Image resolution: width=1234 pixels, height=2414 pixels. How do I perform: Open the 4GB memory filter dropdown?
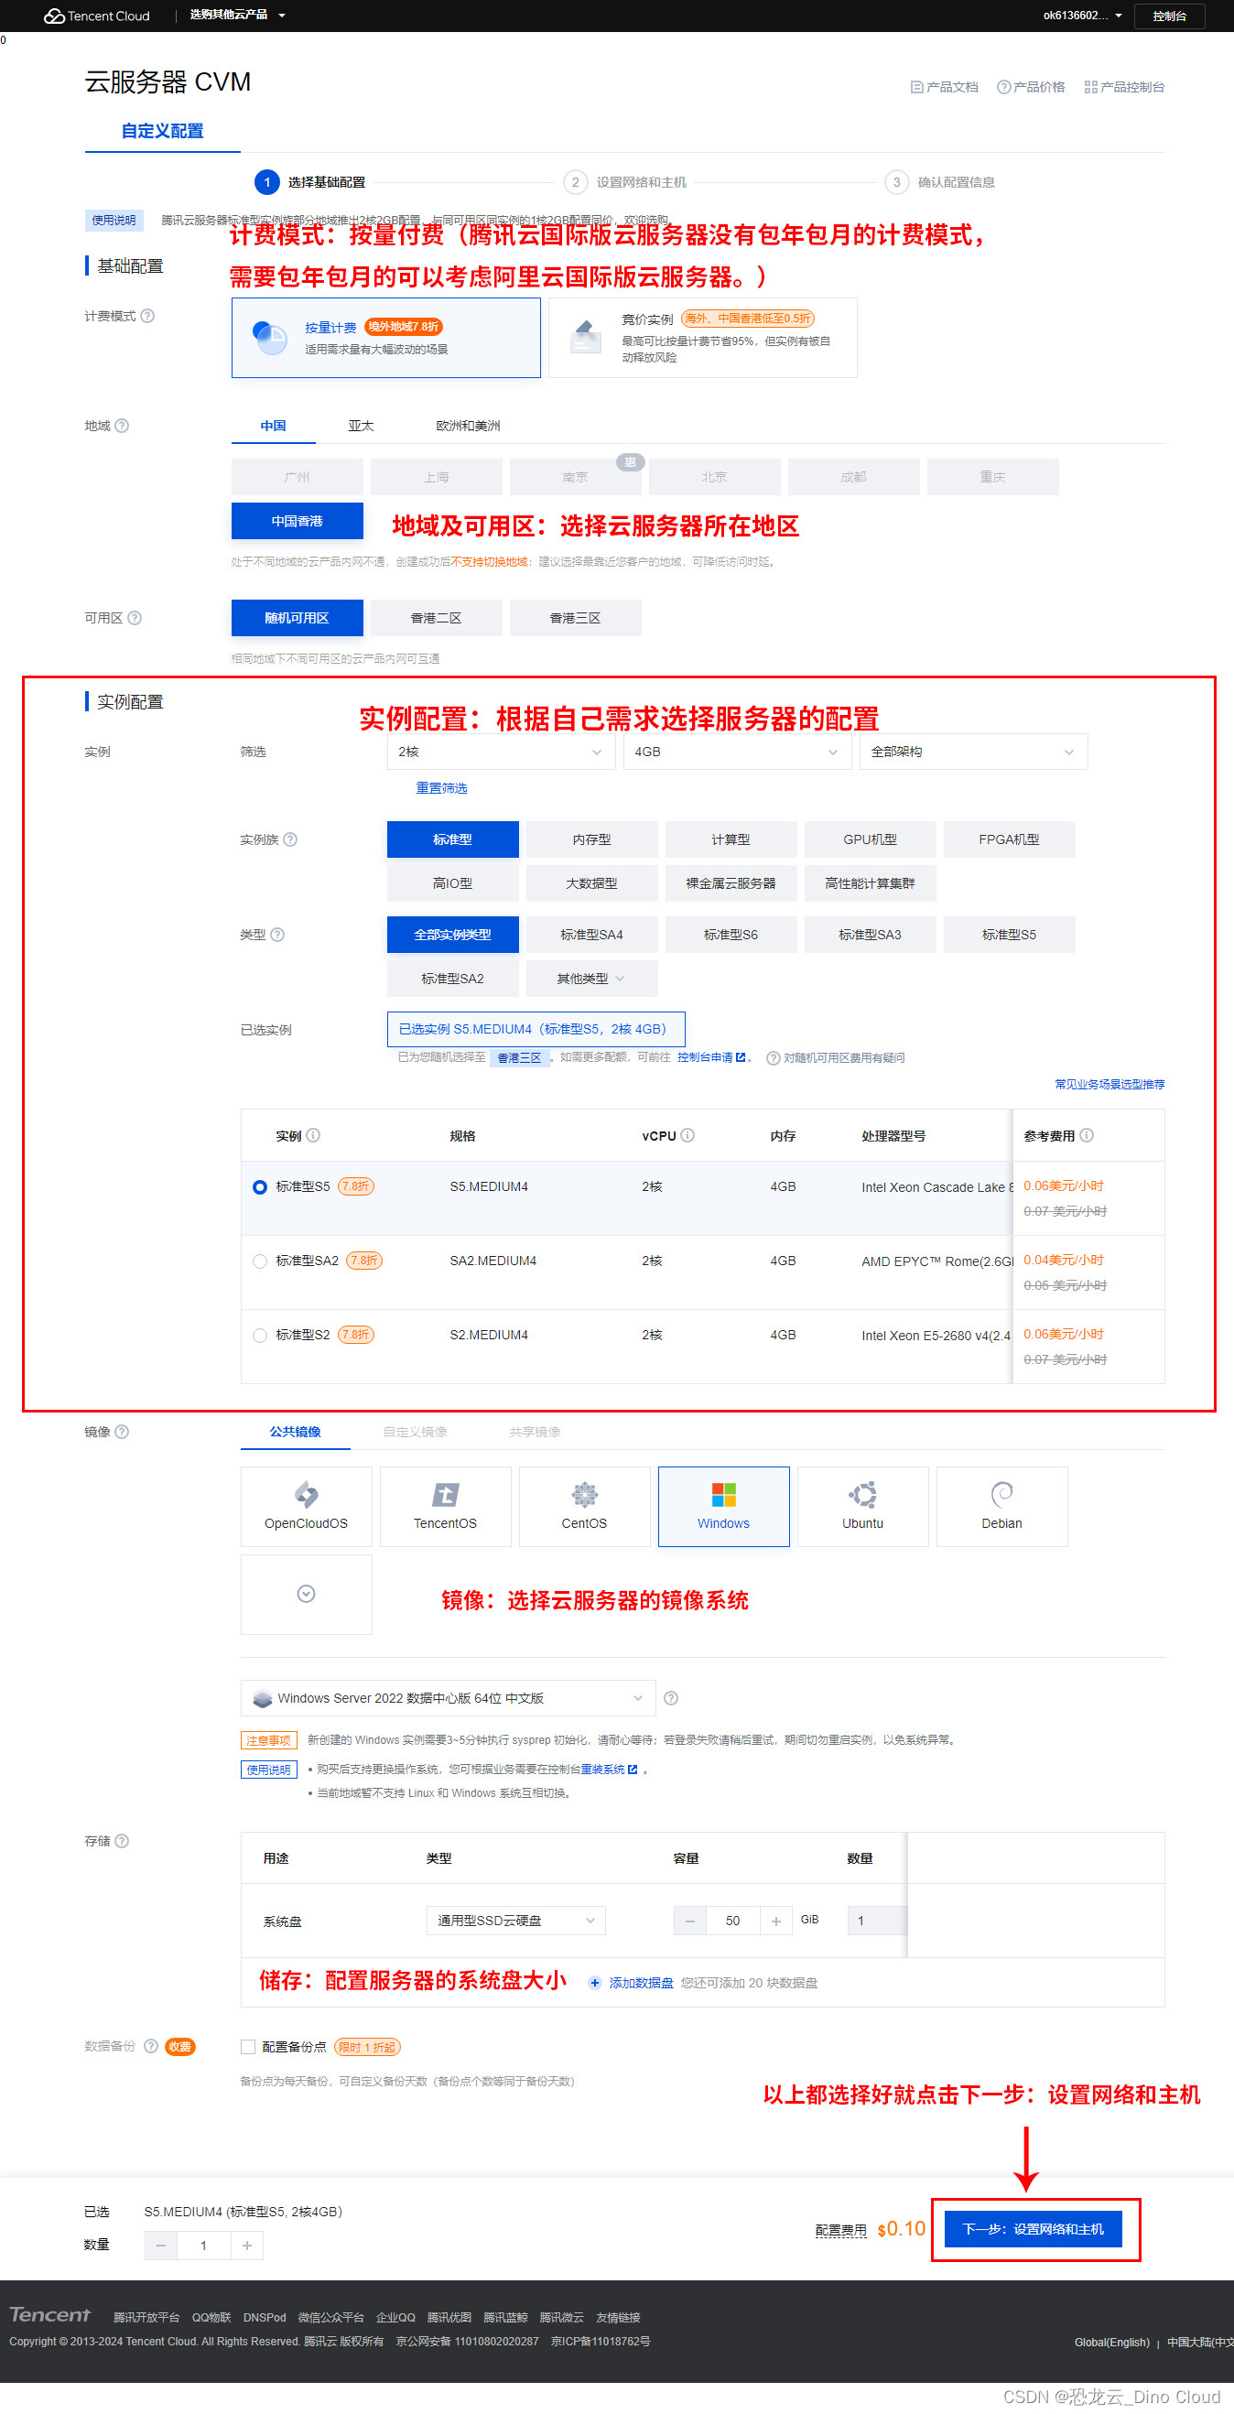point(738,752)
